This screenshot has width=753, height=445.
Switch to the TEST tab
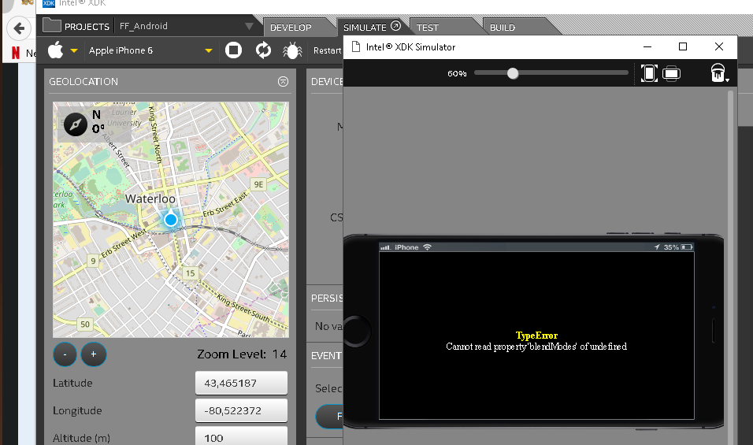click(x=428, y=28)
